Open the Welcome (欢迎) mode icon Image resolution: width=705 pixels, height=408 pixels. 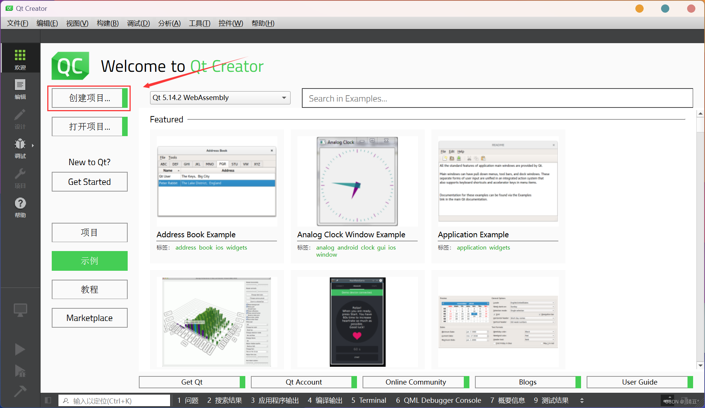click(x=20, y=56)
